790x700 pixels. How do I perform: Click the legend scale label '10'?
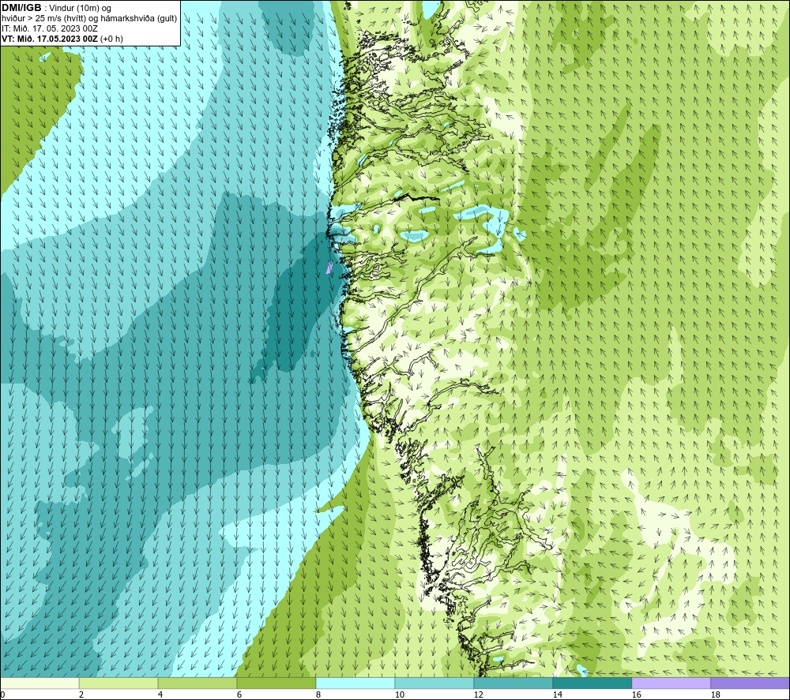[400, 695]
